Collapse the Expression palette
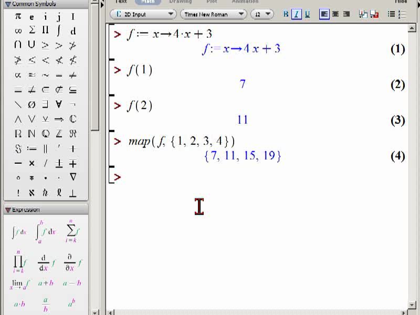This screenshot has height=315, width=420. click(x=8, y=209)
